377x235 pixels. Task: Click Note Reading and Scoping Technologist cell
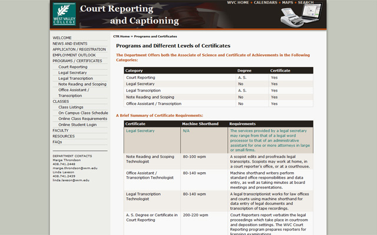pyautogui.click(x=150, y=159)
